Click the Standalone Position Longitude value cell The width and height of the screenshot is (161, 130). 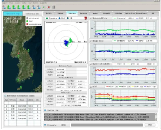(x=61, y=84)
